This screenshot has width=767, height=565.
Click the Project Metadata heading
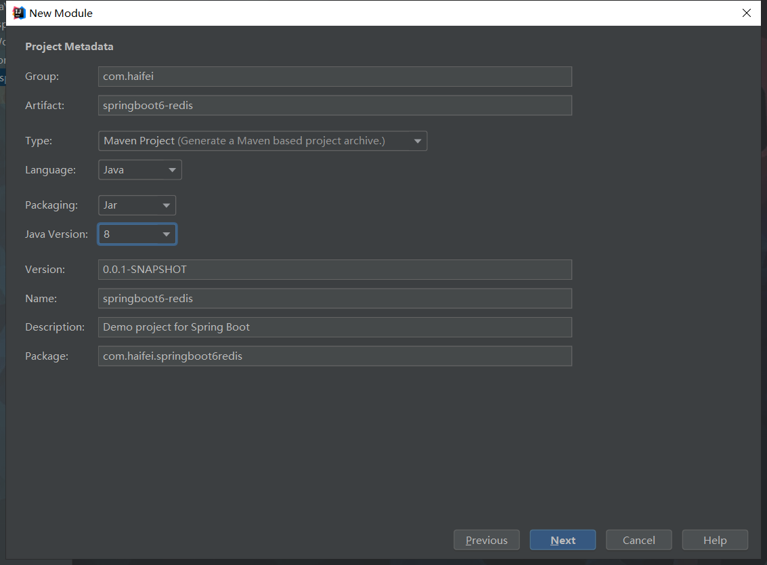pyautogui.click(x=69, y=46)
